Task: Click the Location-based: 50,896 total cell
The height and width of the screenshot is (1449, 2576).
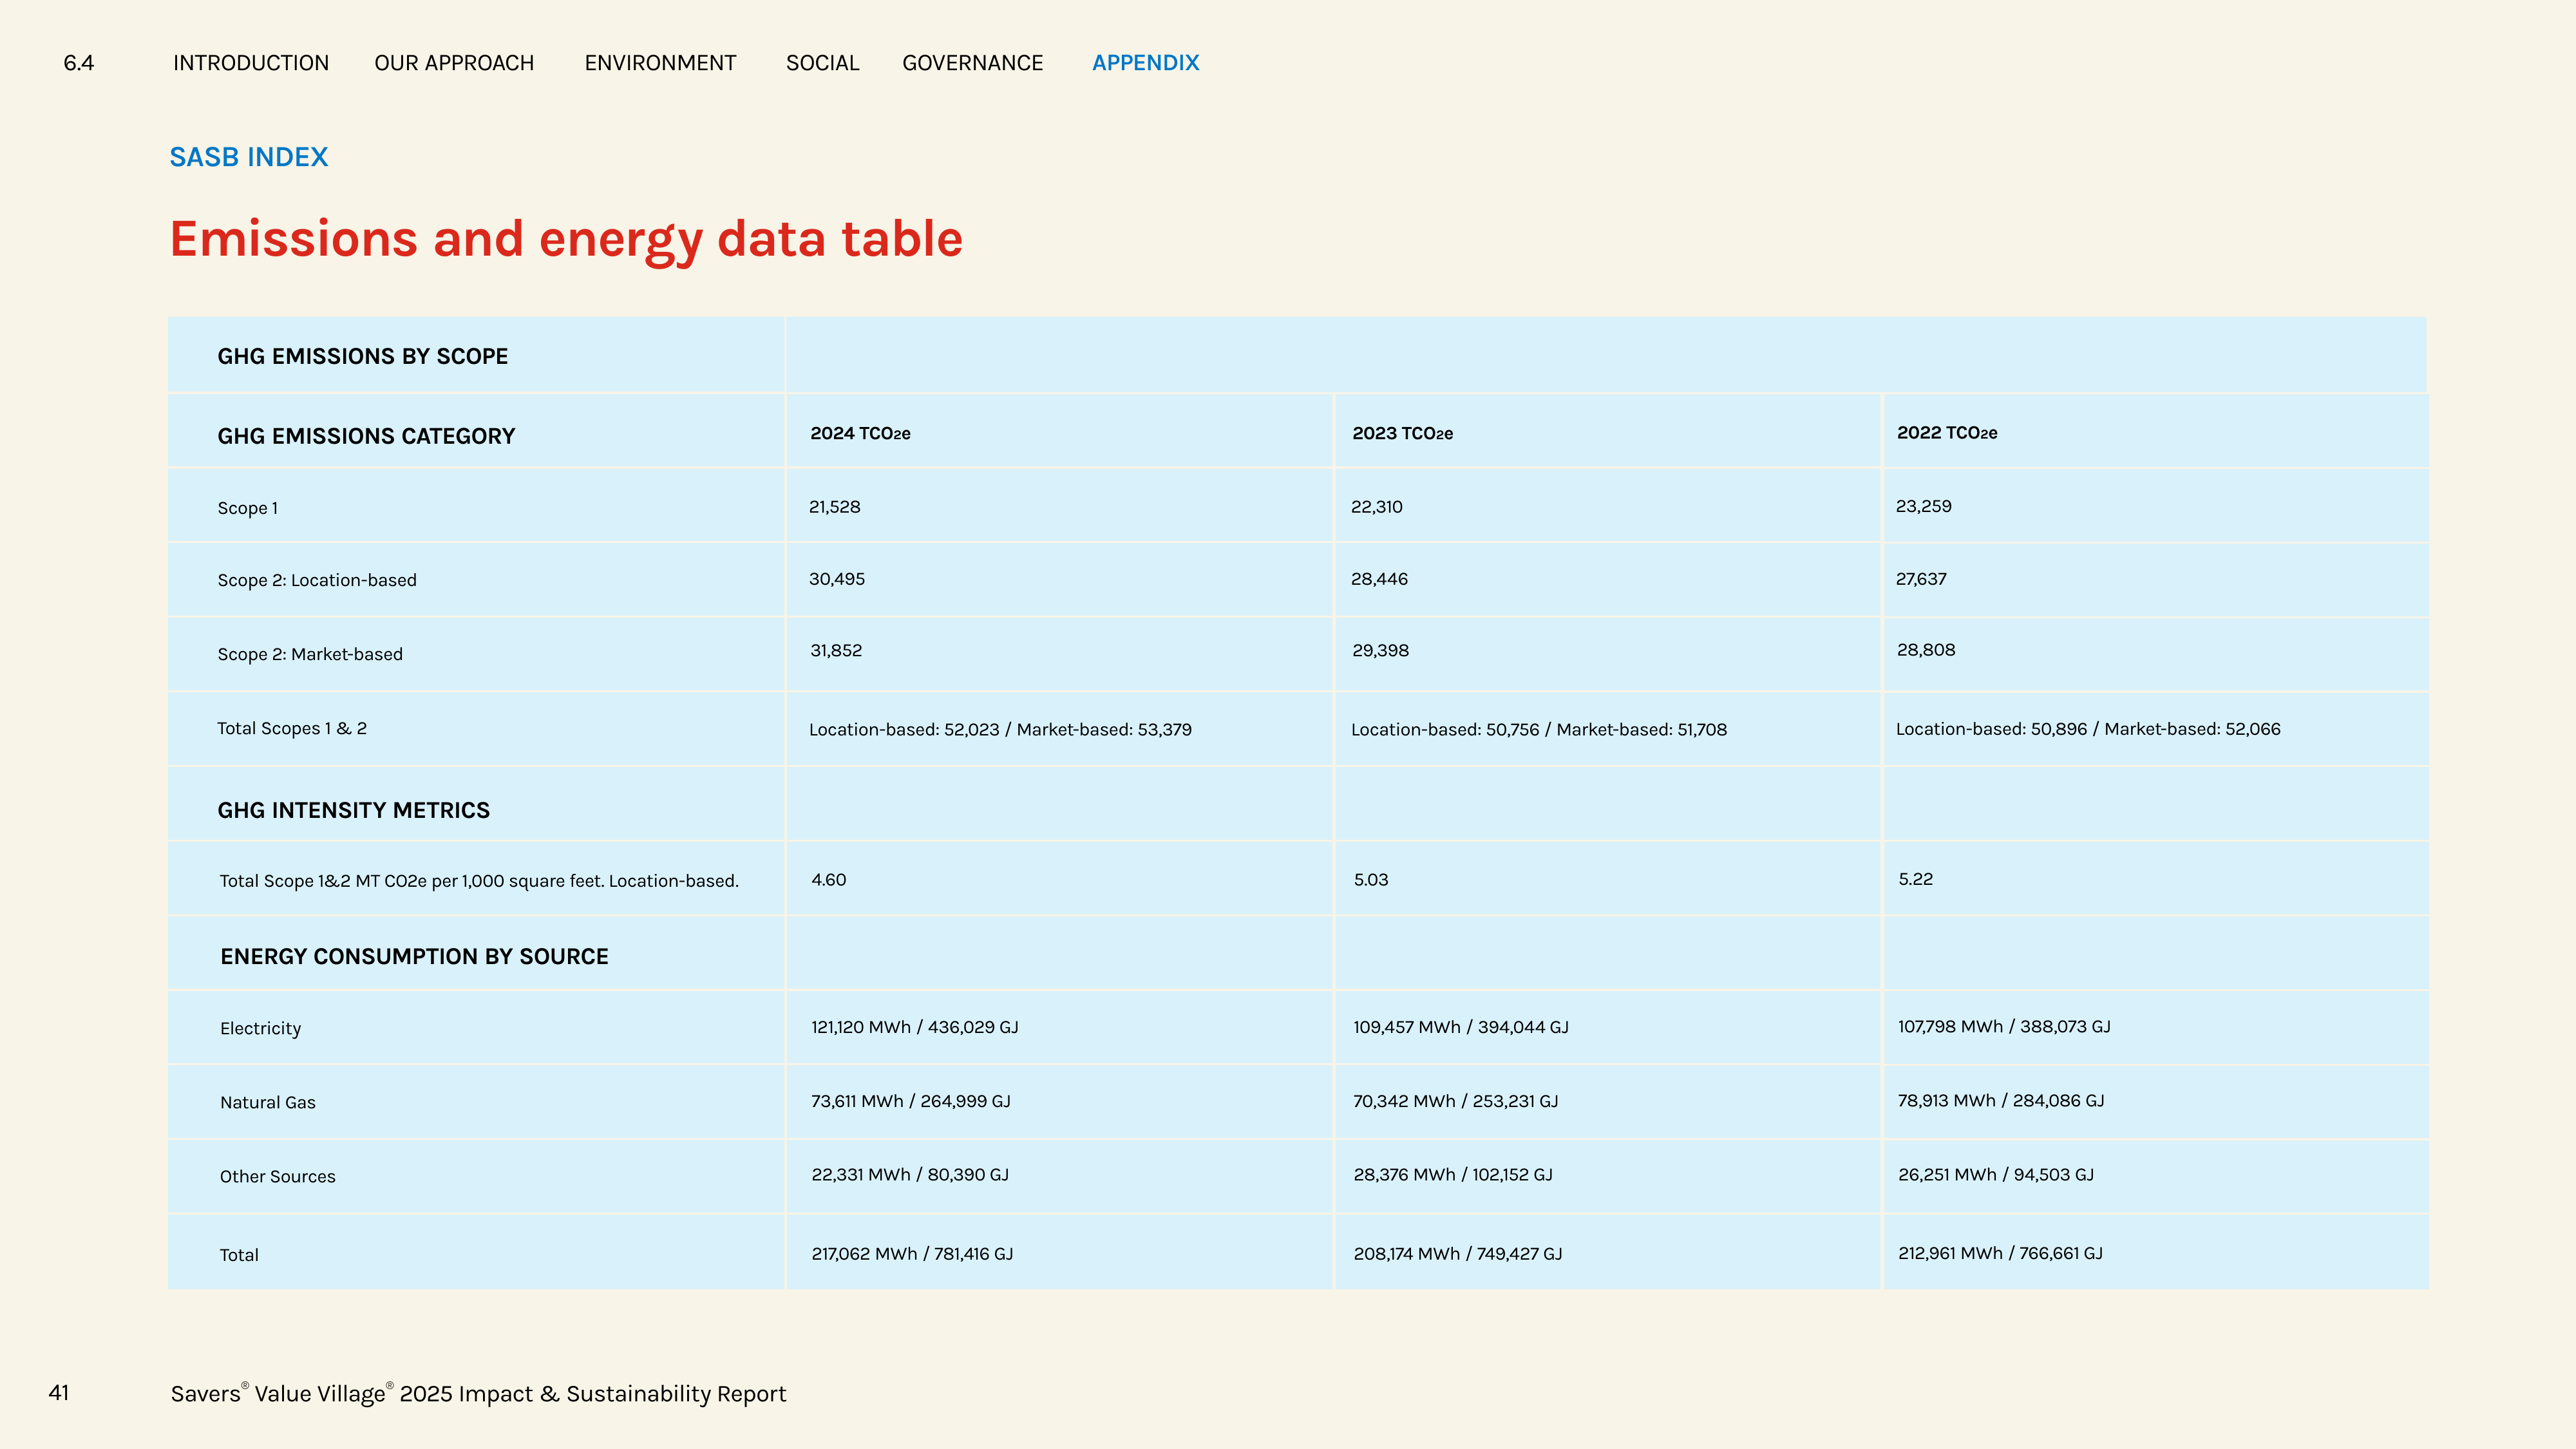Action: click(2088, 729)
